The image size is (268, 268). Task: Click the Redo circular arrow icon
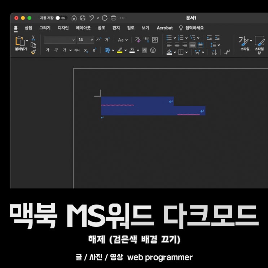click(x=105, y=18)
